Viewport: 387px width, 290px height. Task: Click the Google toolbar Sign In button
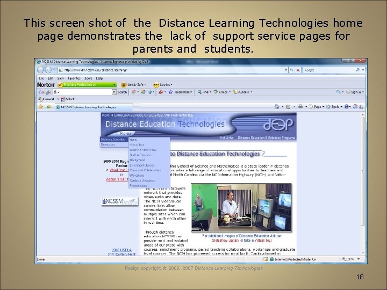[x=355, y=92]
